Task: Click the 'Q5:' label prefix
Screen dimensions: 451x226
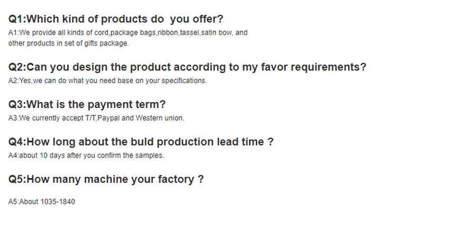Action: click(17, 179)
